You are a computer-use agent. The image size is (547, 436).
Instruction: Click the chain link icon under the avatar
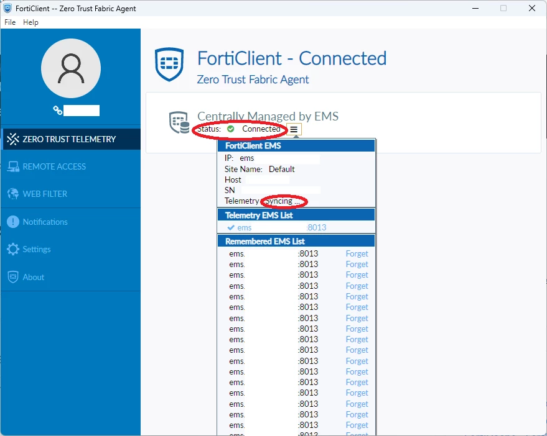tap(57, 111)
